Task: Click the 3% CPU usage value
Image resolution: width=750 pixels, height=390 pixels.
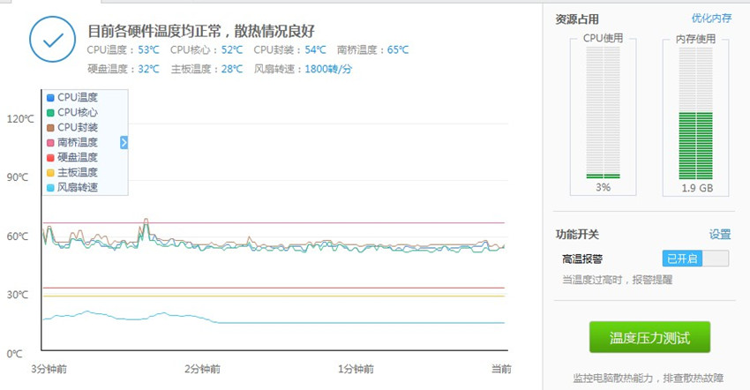Action: click(604, 188)
